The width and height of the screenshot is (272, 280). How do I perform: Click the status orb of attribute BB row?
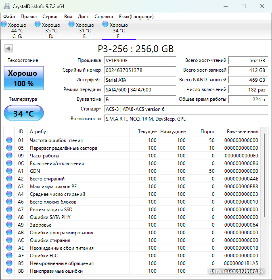[x=9, y=271]
